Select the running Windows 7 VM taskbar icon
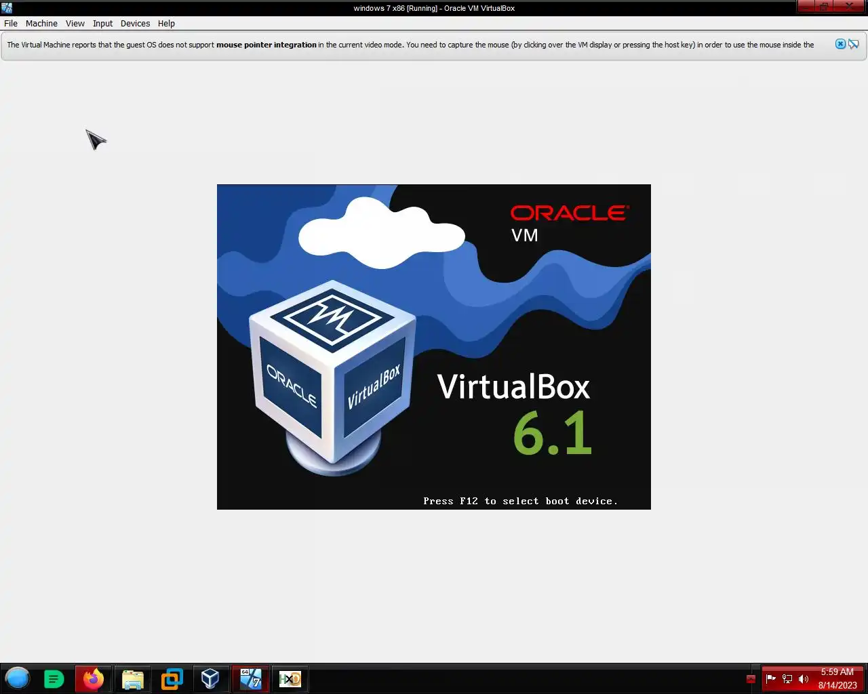 point(250,678)
